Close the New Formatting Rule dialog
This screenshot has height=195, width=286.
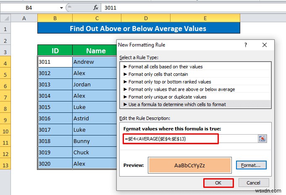pyautogui.click(x=265, y=45)
